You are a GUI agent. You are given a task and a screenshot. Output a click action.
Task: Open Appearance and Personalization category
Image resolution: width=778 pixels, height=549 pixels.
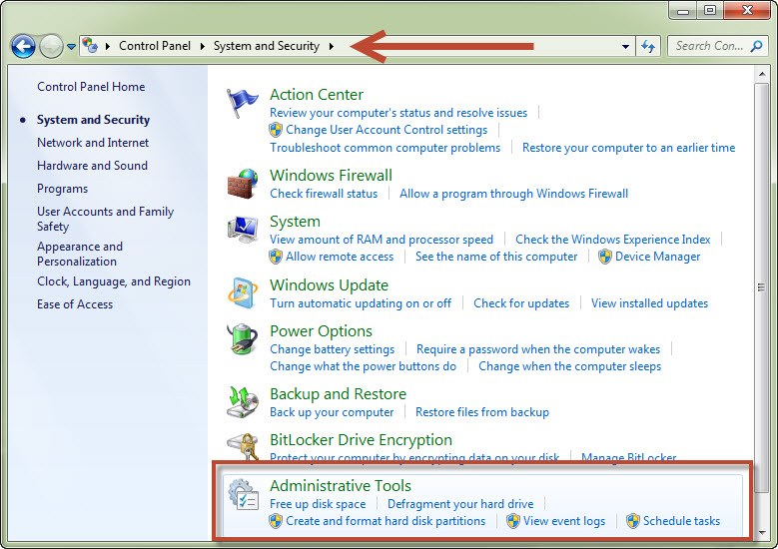pos(79,254)
